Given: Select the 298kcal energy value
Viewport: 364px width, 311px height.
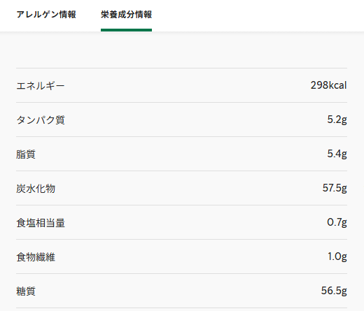Looking at the screenshot, I should coord(328,85).
